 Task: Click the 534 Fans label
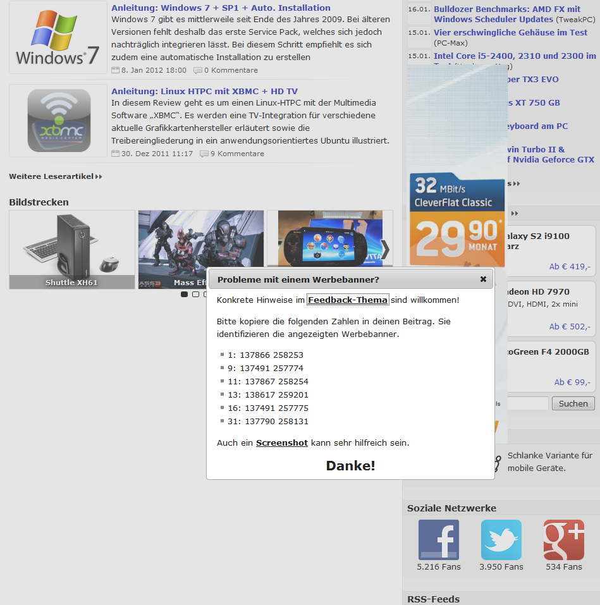tap(564, 566)
